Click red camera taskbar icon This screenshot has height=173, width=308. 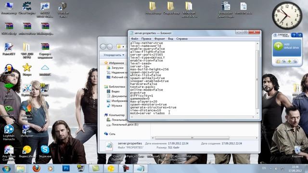point(126,169)
